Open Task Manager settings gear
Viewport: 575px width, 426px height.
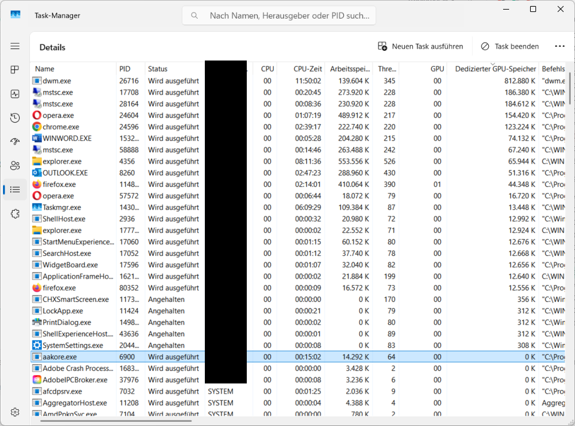tap(15, 412)
